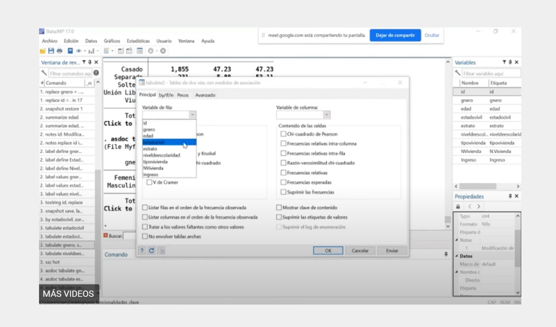Click wrench icon beside the variables filter

[x=457, y=73]
